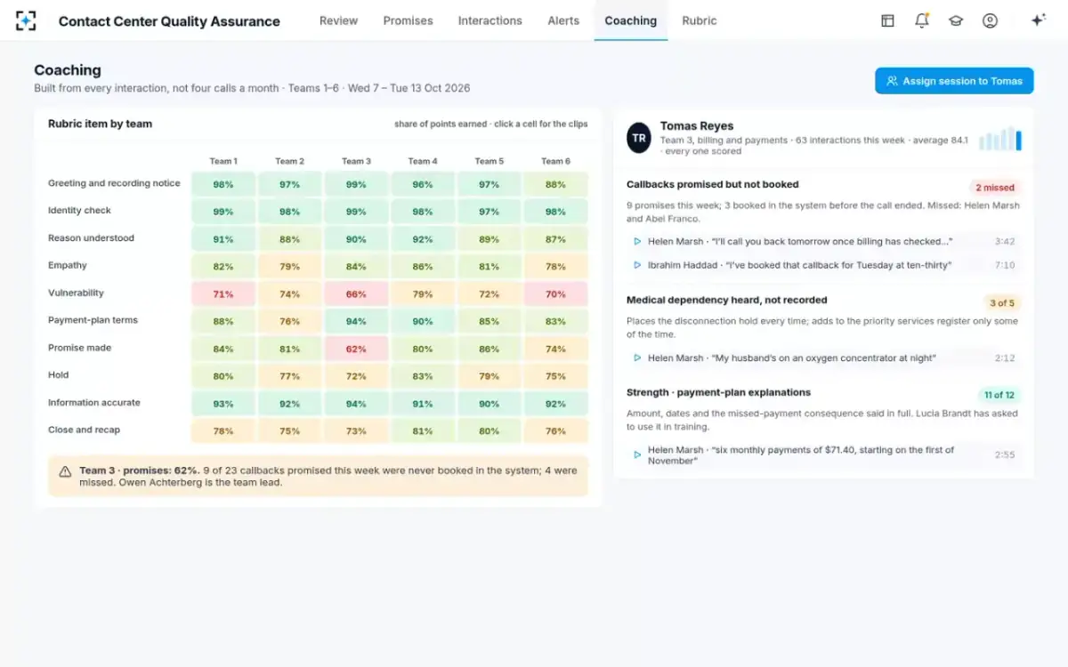Click the 3 of 5 badge

1001,303
